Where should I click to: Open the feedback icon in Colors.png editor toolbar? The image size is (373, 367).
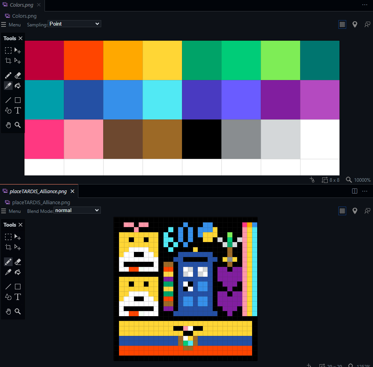367,24
